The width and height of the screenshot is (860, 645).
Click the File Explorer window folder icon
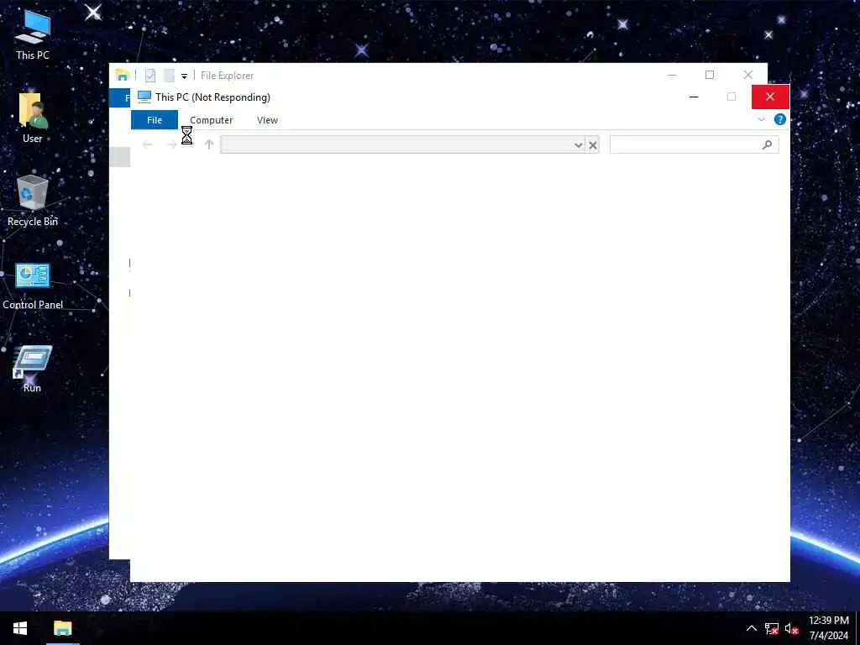point(123,75)
